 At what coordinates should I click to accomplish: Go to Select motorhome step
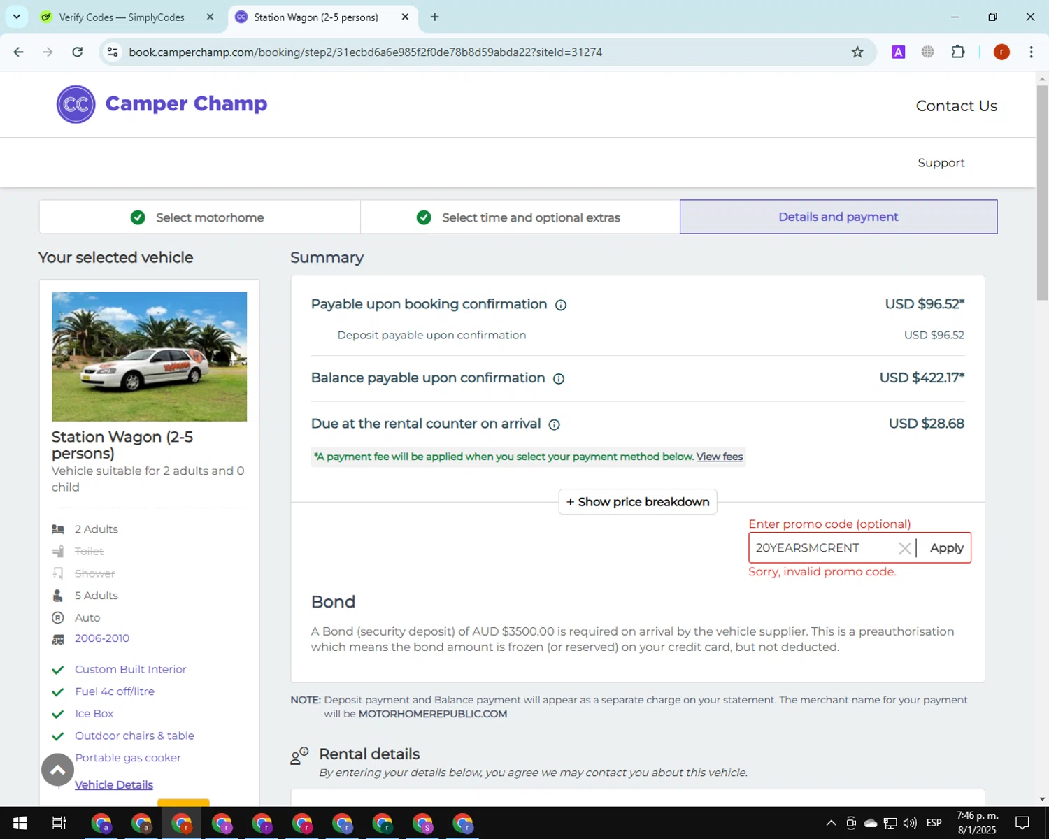199,217
